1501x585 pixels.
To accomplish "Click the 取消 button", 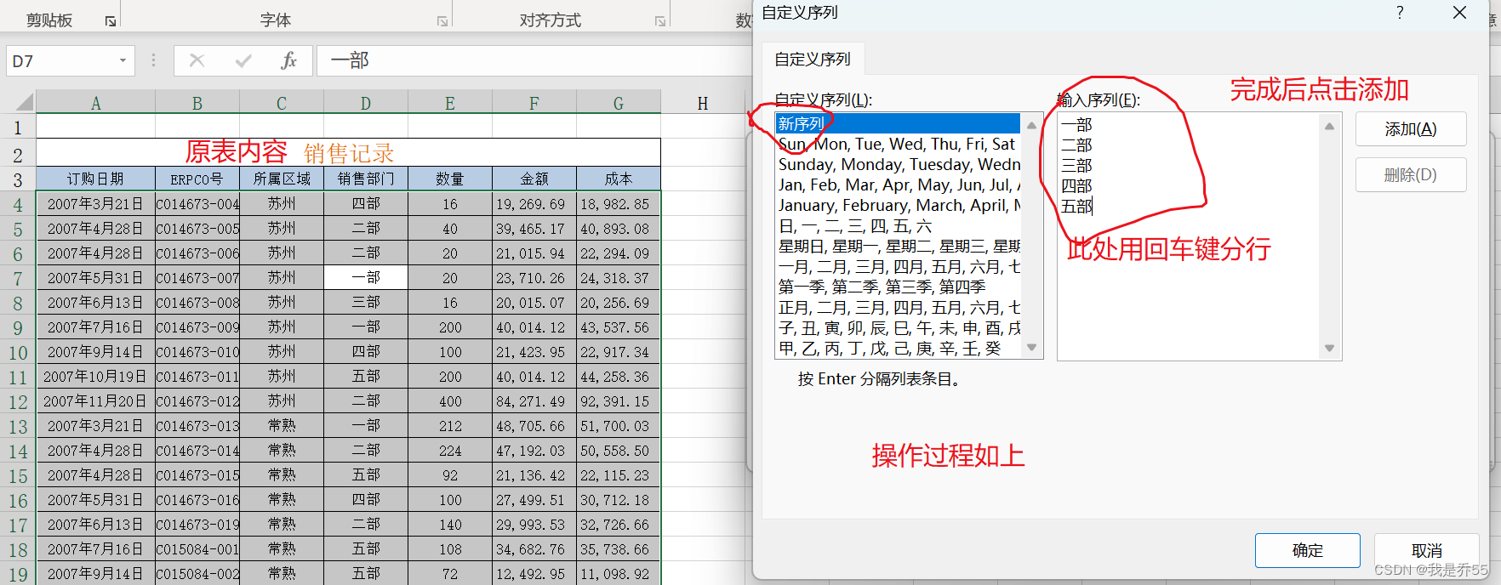I will 1427,550.
